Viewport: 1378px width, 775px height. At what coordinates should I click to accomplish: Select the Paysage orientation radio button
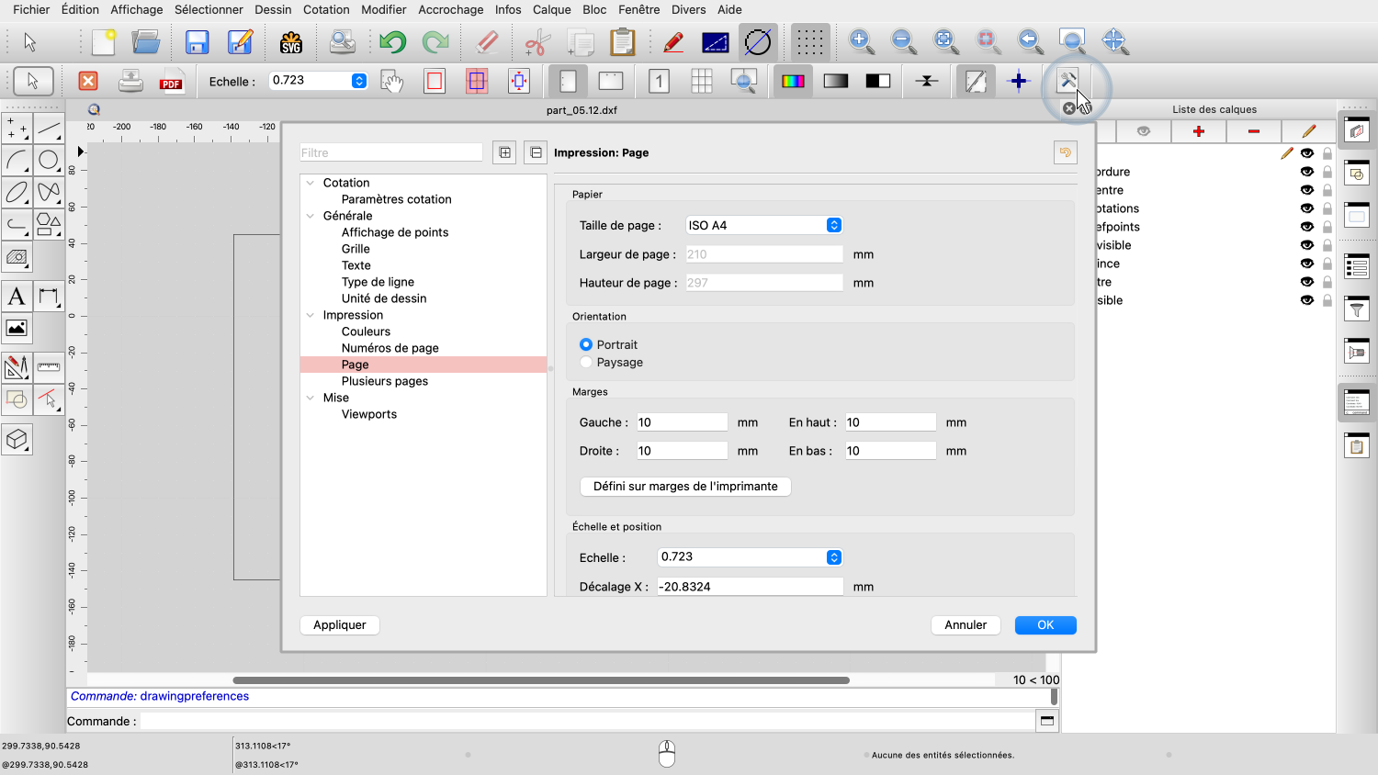click(586, 363)
